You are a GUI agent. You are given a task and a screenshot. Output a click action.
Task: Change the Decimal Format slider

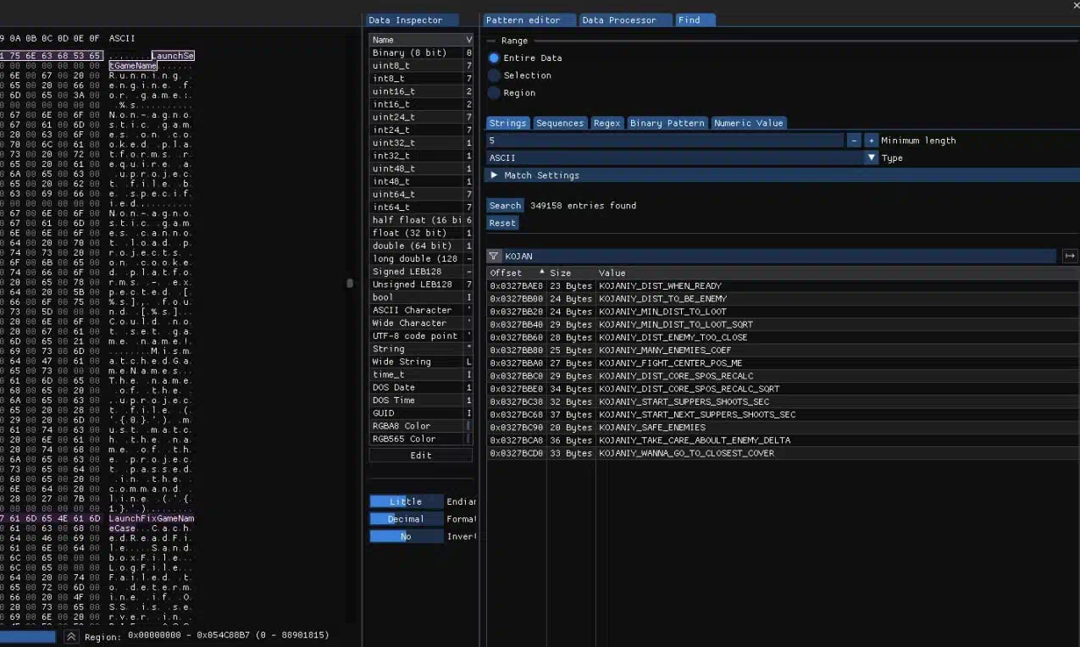point(406,519)
